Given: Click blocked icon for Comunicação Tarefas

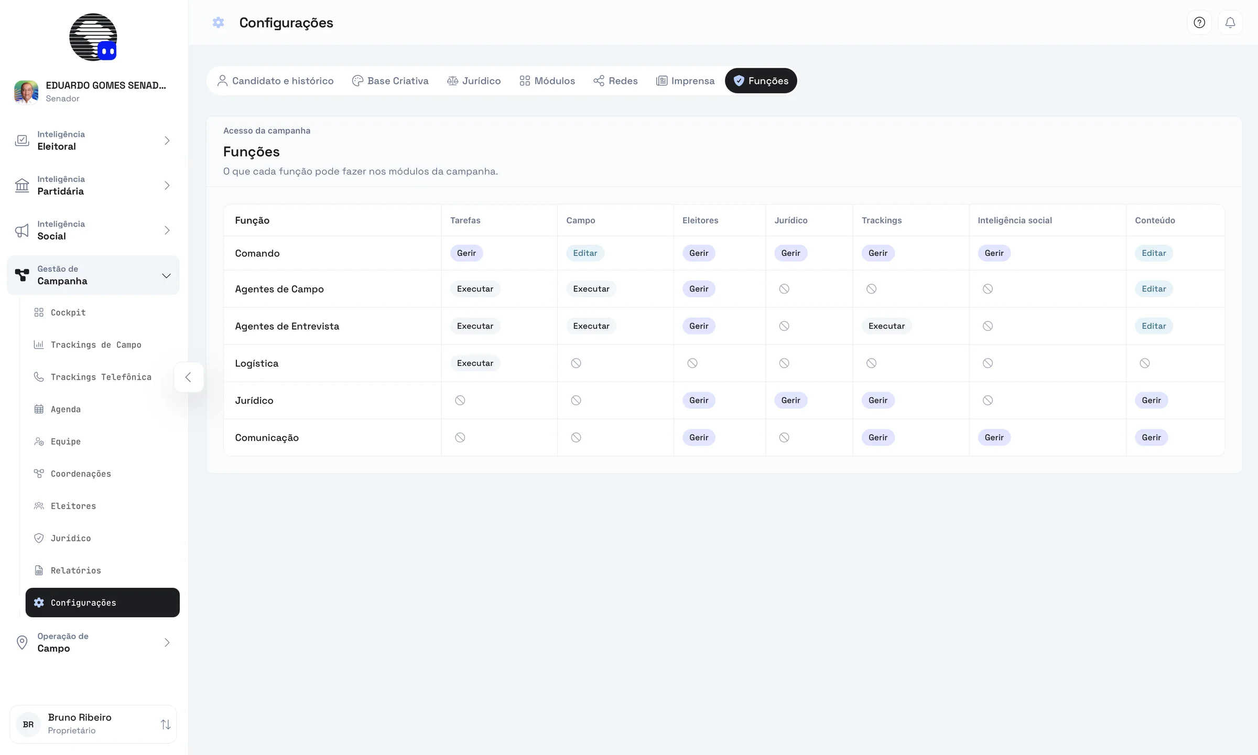Looking at the screenshot, I should point(460,437).
